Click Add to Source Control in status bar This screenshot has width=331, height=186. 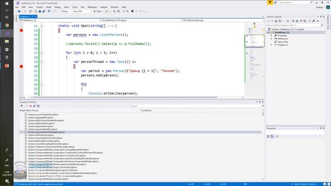[x=305, y=184]
